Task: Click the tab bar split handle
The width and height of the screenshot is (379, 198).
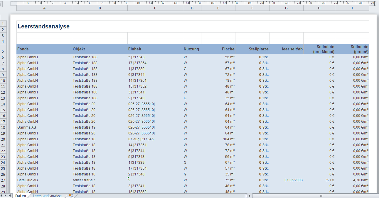Action: (246, 196)
